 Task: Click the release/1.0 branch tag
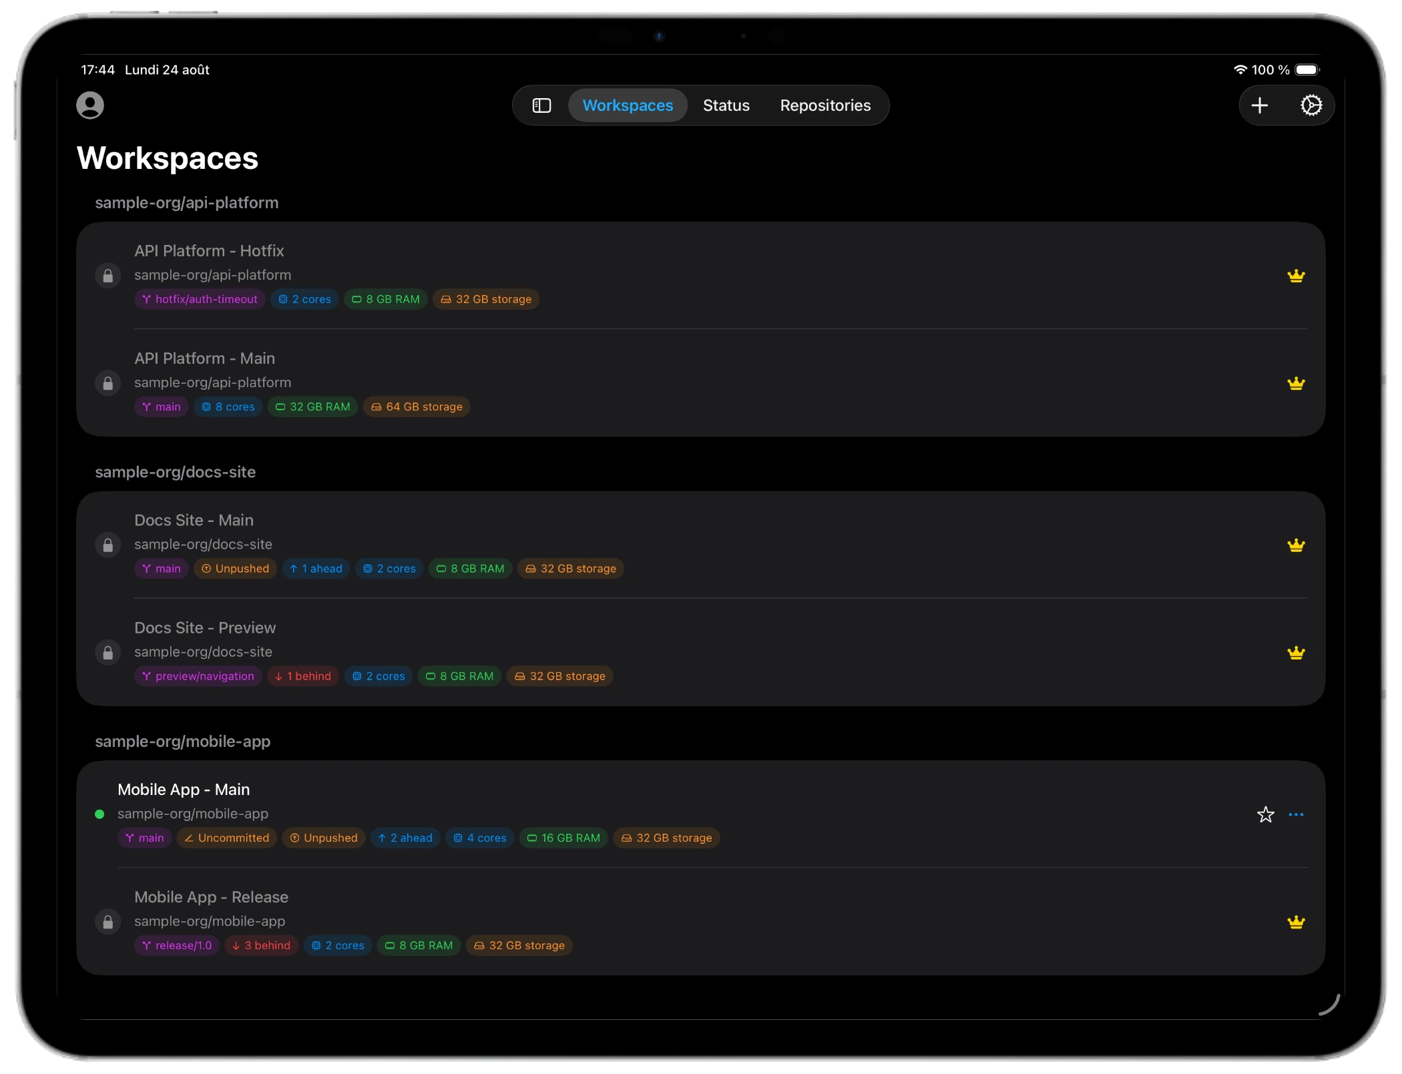pos(177,946)
